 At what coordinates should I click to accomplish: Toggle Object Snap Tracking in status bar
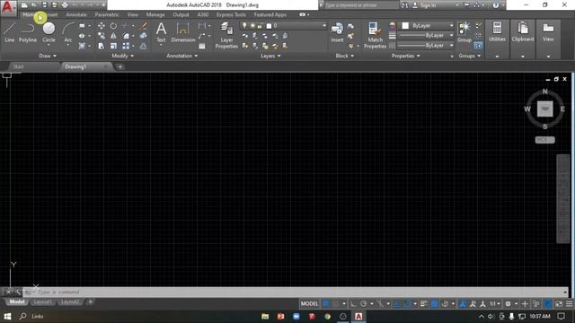[397, 303]
